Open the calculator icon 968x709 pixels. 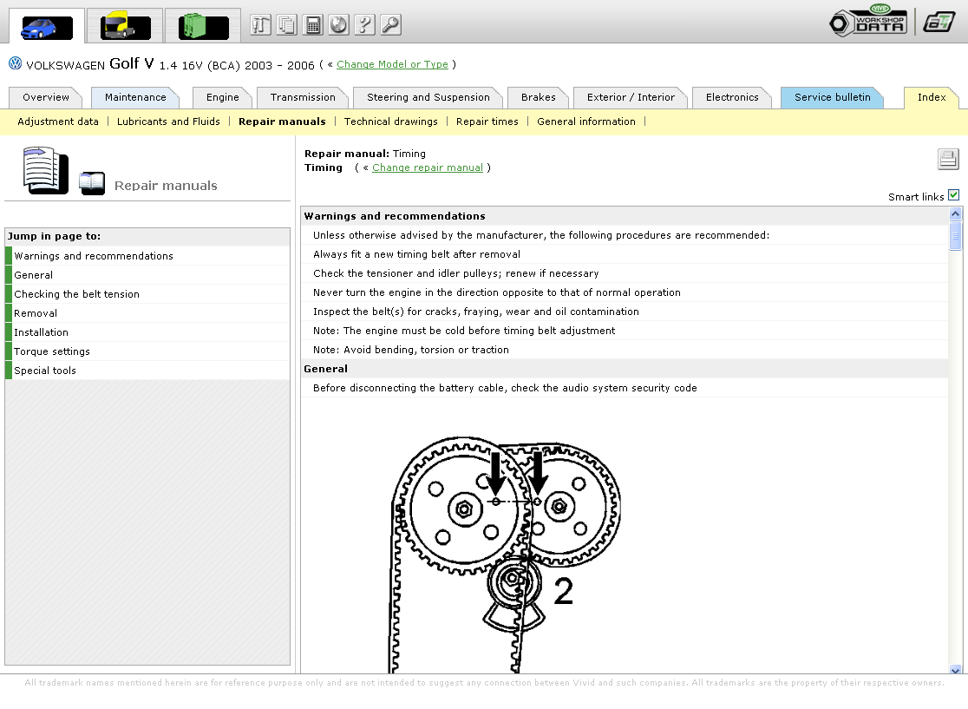313,24
